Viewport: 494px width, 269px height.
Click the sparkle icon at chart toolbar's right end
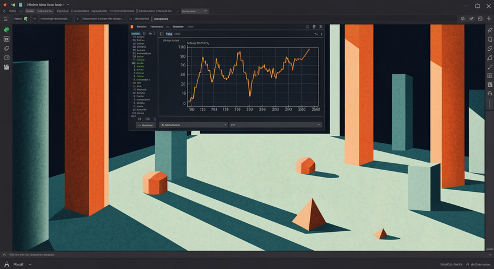pyautogui.click(x=316, y=34)
